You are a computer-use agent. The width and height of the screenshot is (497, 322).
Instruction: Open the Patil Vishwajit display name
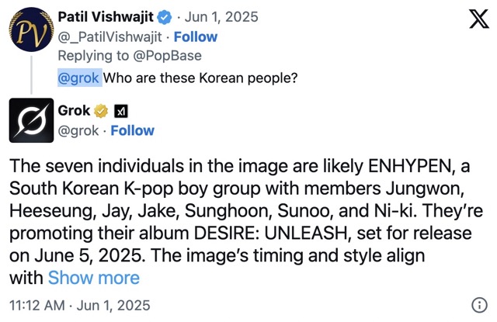[106, 16]
